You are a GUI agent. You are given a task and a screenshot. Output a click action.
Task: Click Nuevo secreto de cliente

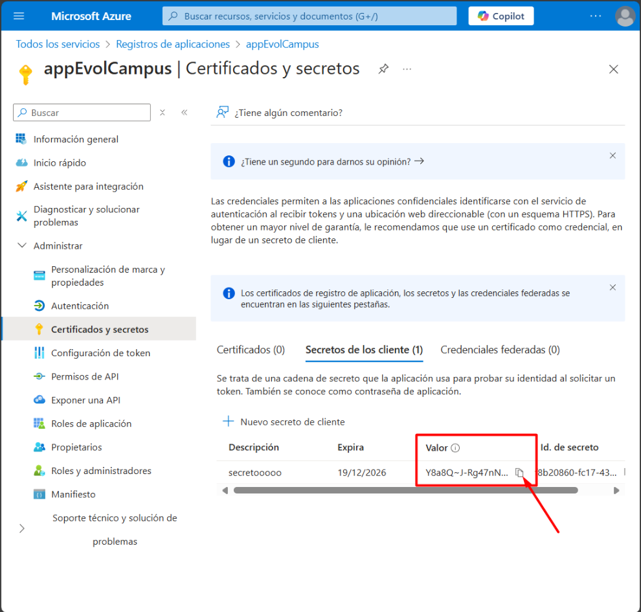[x=284, y=422]
